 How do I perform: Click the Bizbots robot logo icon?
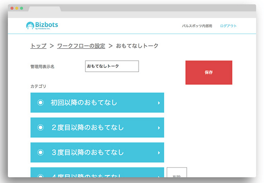(30, 26)
